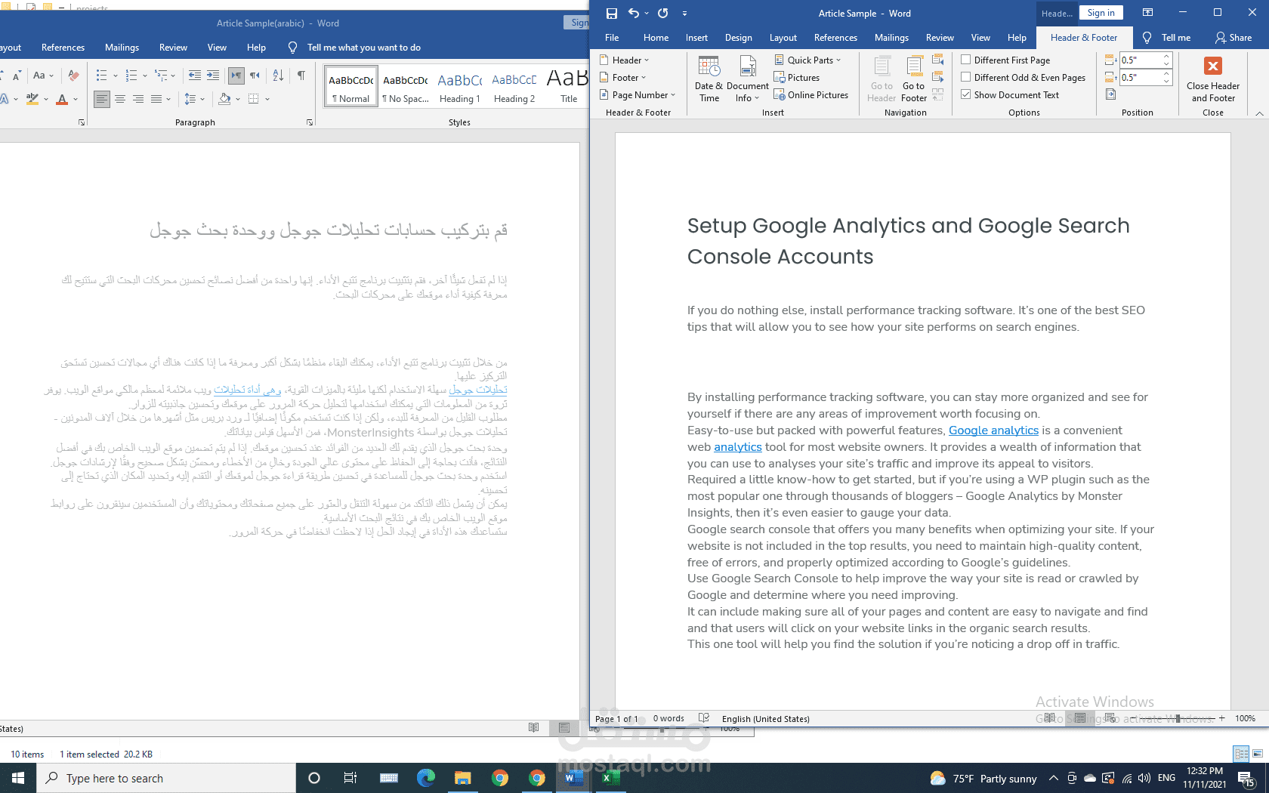This screenshot has height=793, width=1269.
Task: Click the Next section navigation icon
Action: pos(938,77)
